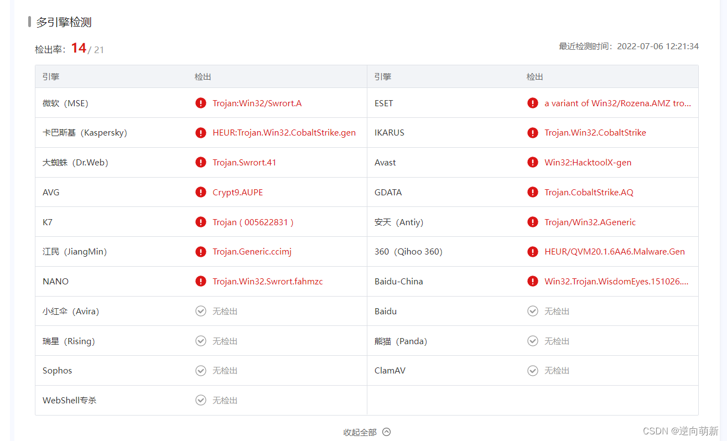This screenshot has height=441, width=727.
Task: Click the alert icon beside Trojan.CobaltStrike.AQ
Action: pyautogui.click(x=533, y=192)
